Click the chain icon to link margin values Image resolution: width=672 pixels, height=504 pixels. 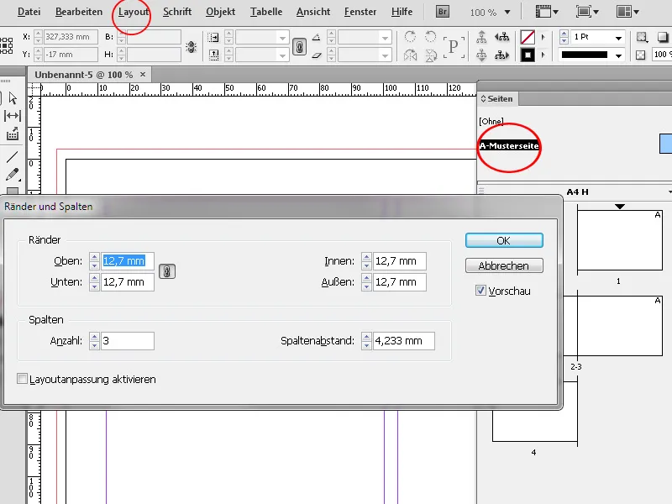click(166, 271)
